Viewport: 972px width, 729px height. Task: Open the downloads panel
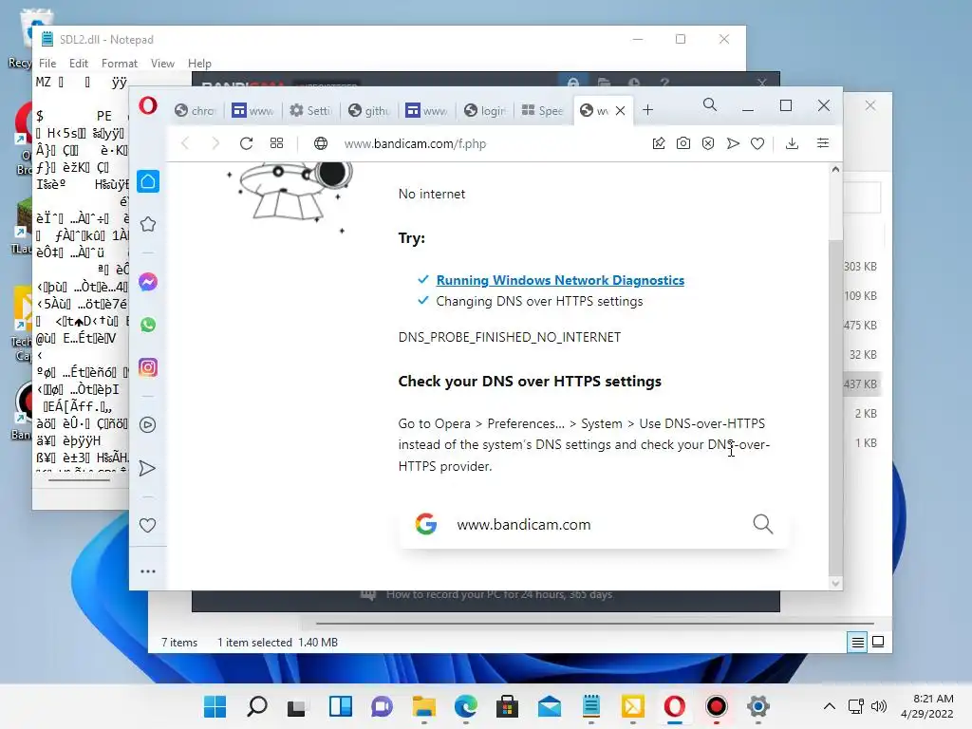point(792,143)
